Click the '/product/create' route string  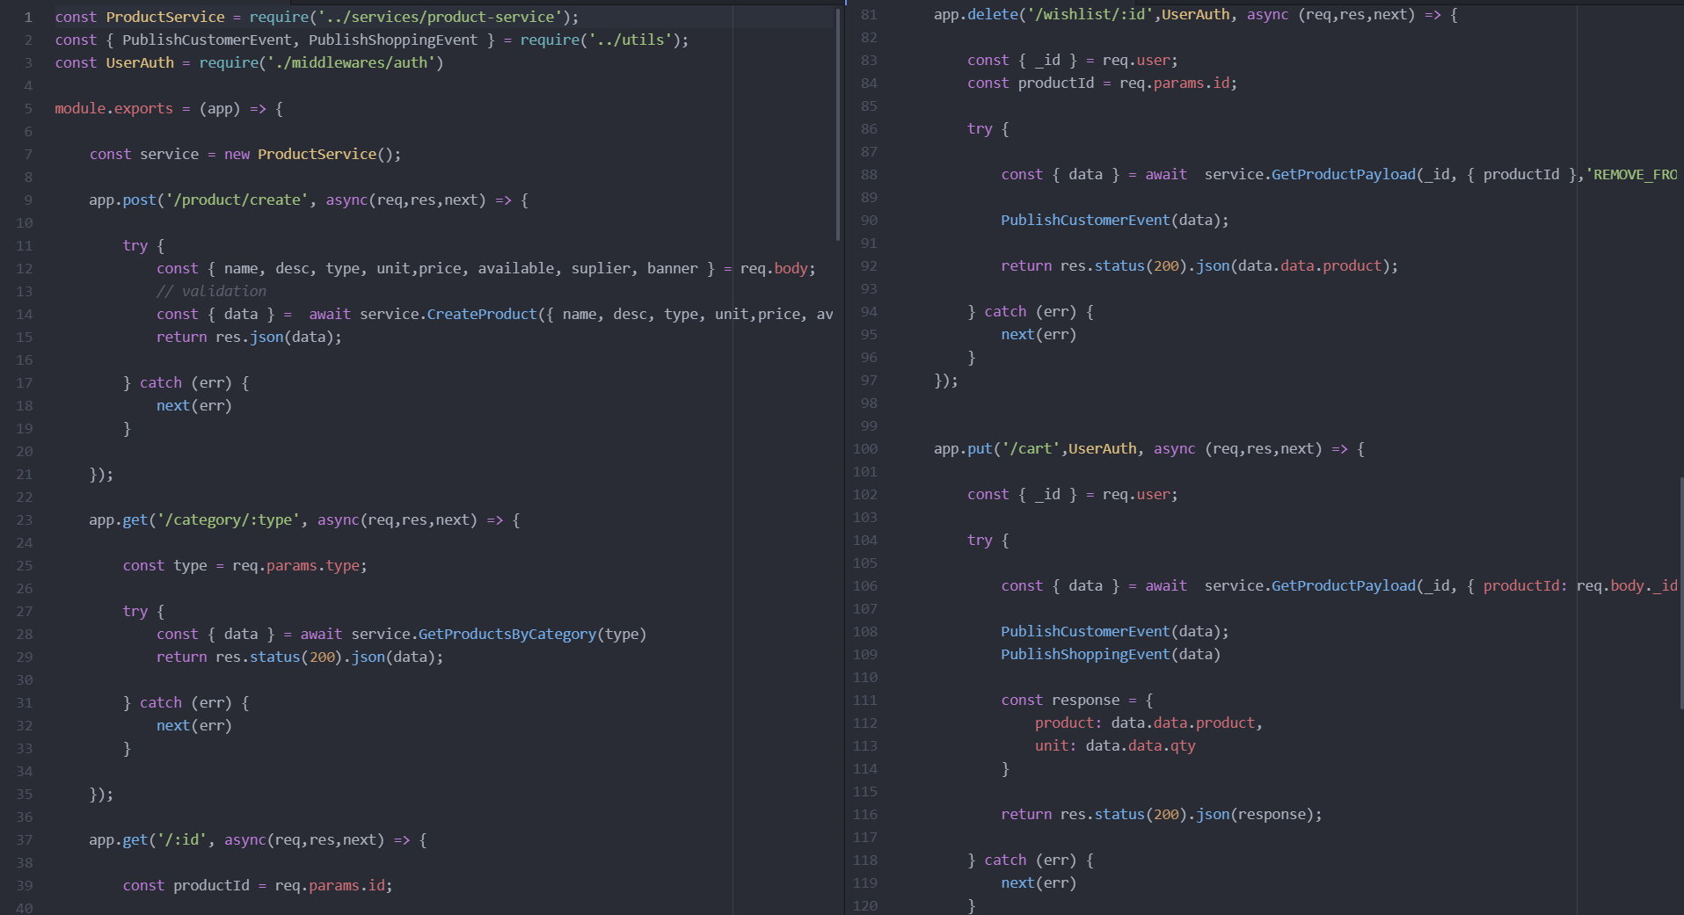pyautogui.click(x=237, y=200)
